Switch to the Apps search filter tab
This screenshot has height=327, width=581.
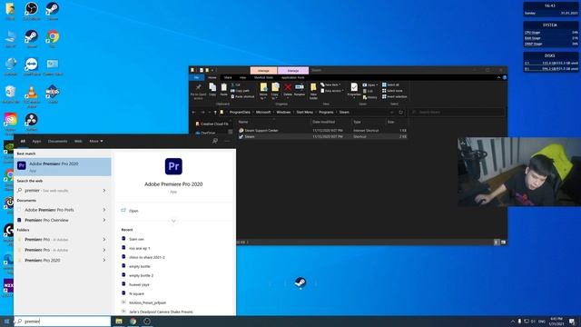[36, 142]
